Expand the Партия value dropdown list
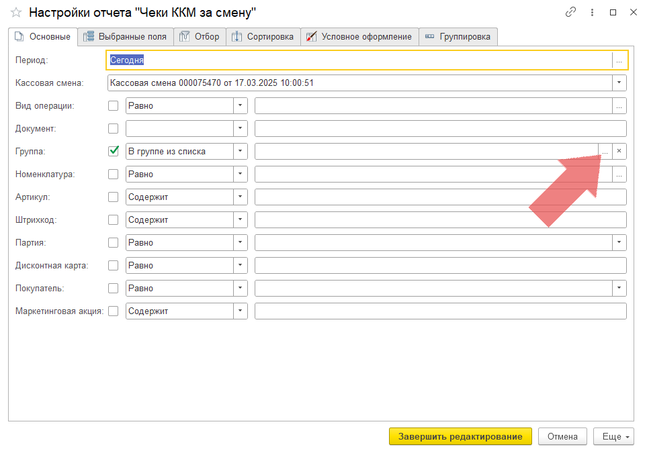This screenshot has height=453, width=647. (619, 243)
